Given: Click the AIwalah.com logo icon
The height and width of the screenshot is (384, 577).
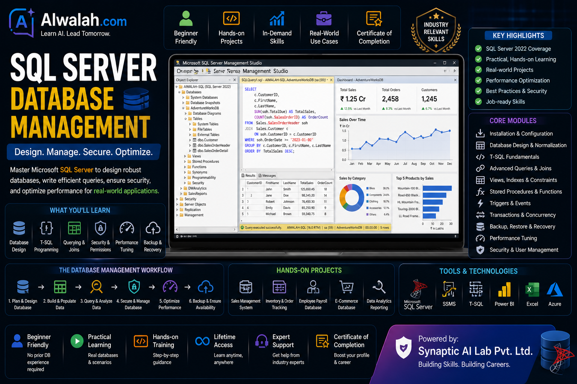Looking at the screenshot, I should [21, 23].
